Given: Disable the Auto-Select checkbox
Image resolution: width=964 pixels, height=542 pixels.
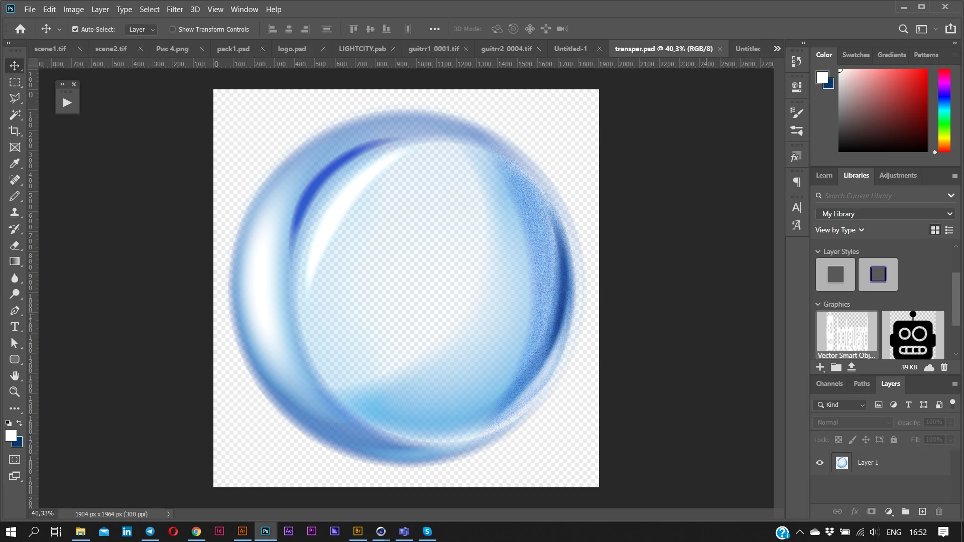Looking at the screenshot, I should click(x=75, y=29).
